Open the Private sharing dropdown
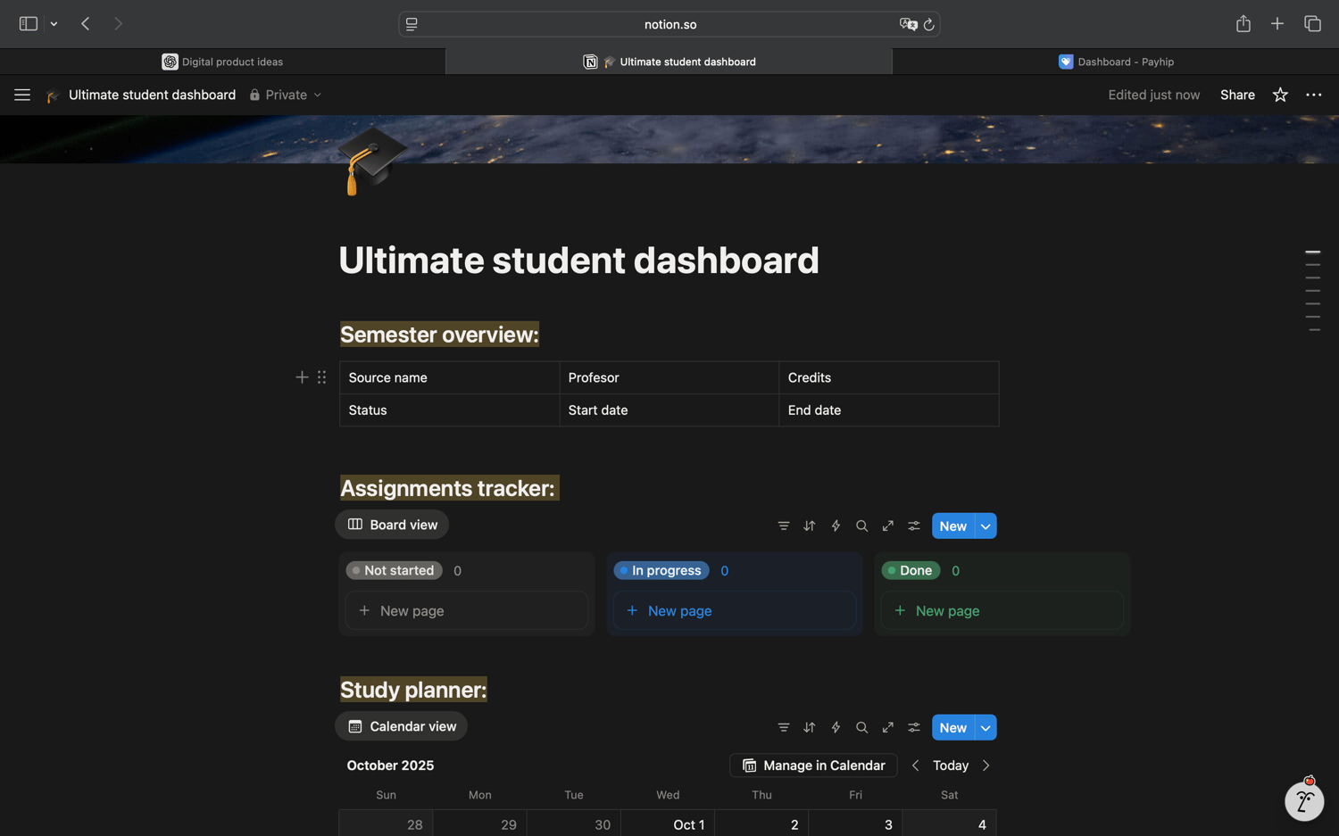This screenshot has width=1339, height=836. (x=286, y=95)
